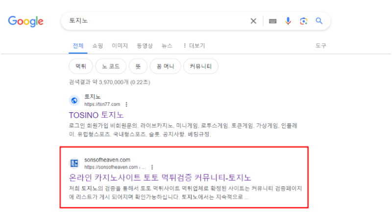
Task: Click into the search field containing 토지노
Action: pyautogui.click(x=157, y=21)
